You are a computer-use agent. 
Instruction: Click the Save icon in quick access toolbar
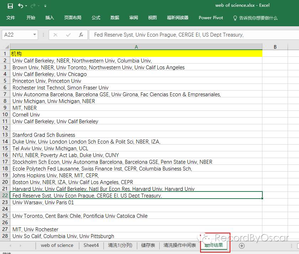10,6
